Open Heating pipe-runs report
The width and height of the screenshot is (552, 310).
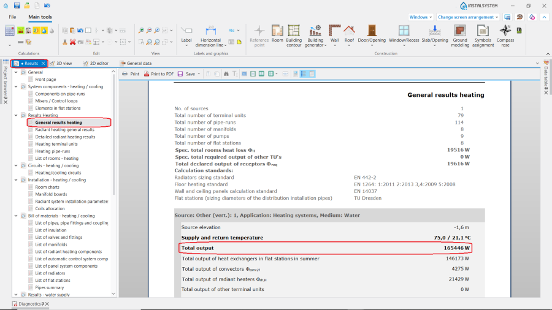pos(53,151)
